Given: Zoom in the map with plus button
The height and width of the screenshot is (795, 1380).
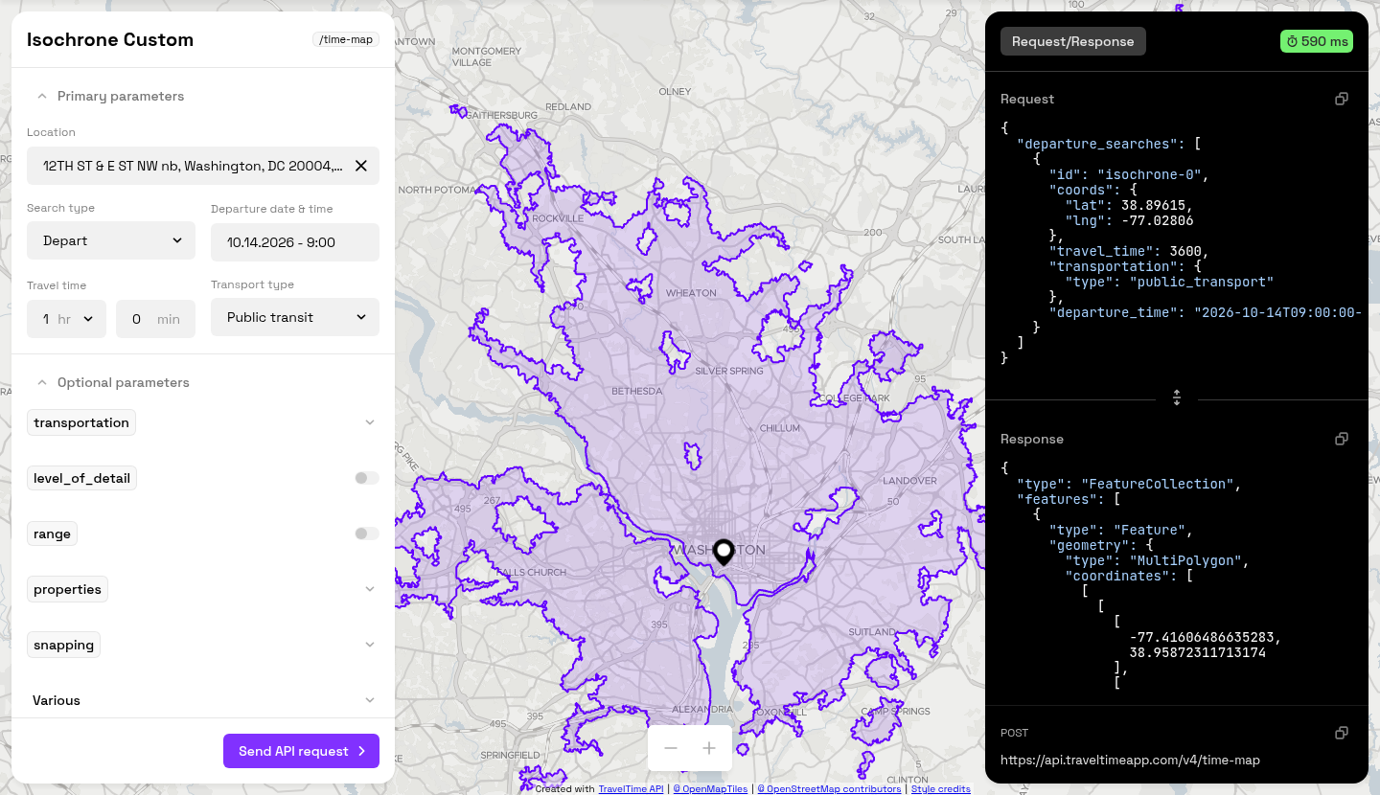Looking at the screenshot, I should (709, 748).
